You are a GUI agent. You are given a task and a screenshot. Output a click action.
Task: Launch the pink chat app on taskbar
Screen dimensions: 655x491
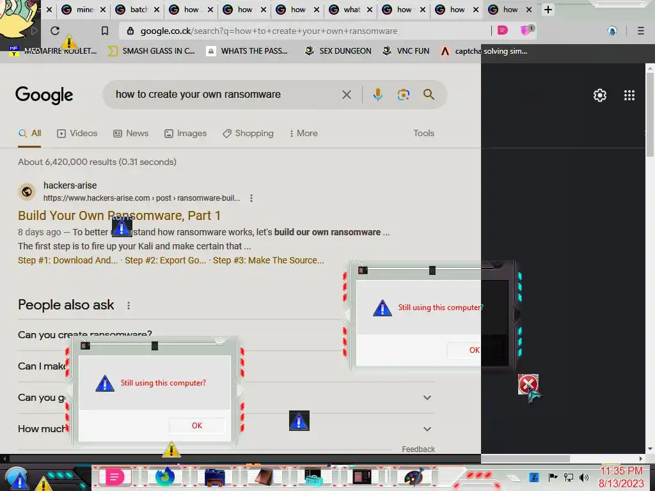[114, 477]
